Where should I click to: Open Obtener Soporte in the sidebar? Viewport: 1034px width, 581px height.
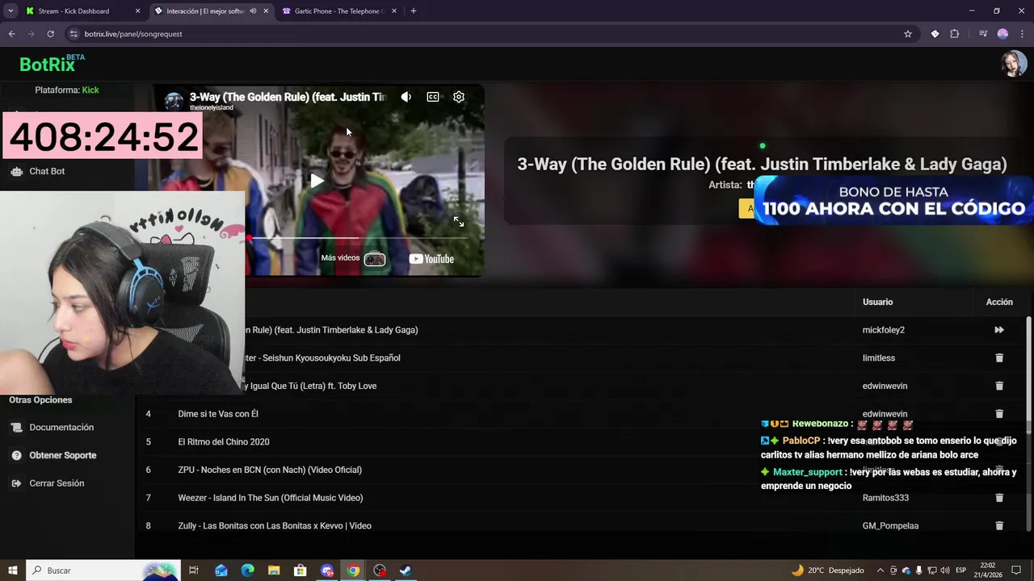[63, 455]
